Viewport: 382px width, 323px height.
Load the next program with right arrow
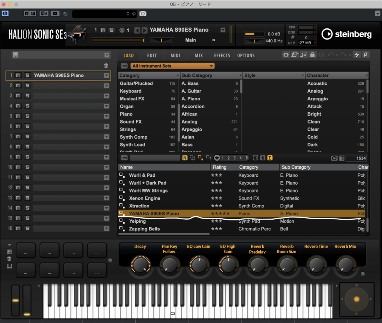(x=144, y=30)
